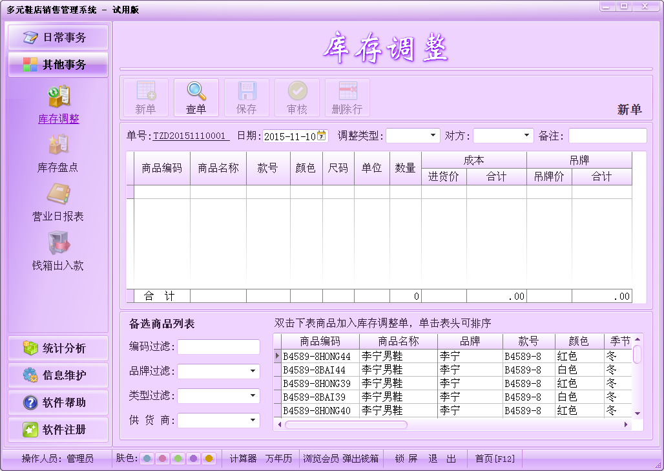The height and width of the screenshot is (471, 664).
Task: Select the purple skin color swatch
Action: click(x=193, y=458)
